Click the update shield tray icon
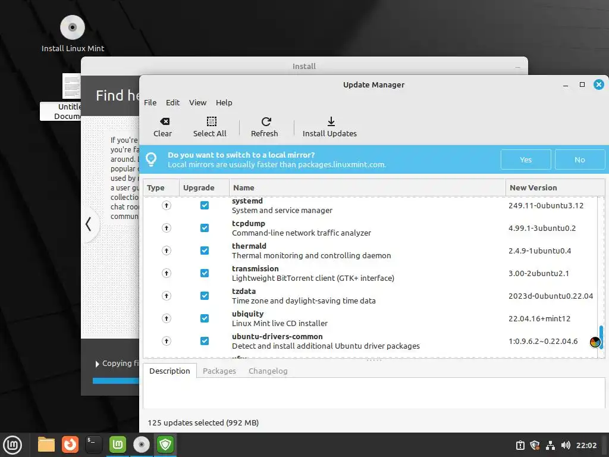 pyautogui.click(x=535, y=445)
